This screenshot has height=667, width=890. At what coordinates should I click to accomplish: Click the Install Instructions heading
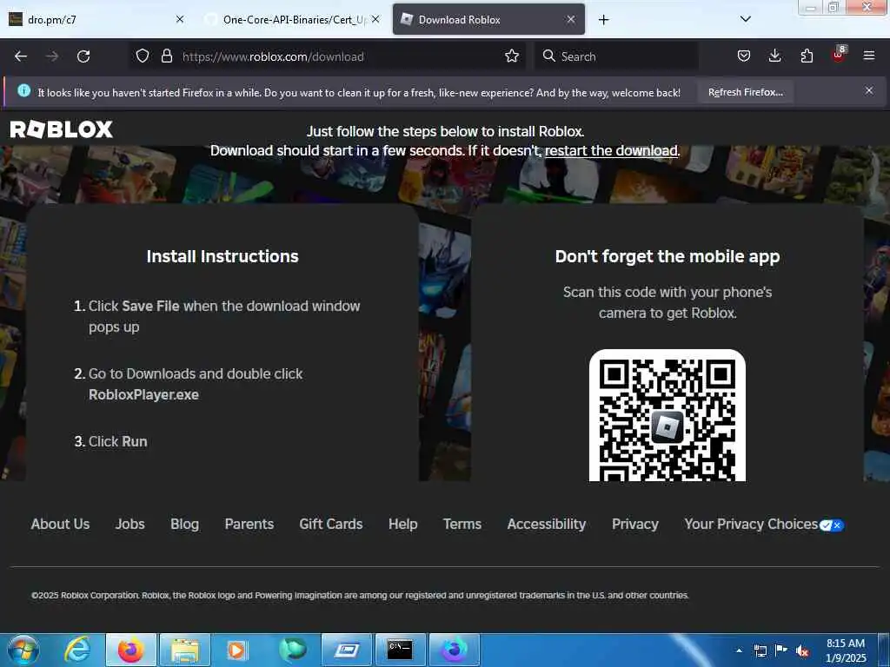(222, 256)
